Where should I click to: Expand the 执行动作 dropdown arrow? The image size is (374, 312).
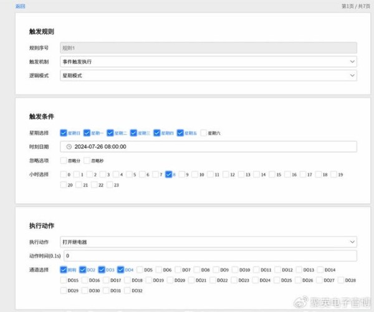tap(352, 242)
